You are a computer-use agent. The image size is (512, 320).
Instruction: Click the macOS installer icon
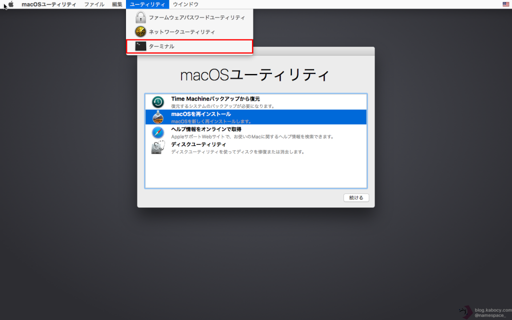point(158,117)
